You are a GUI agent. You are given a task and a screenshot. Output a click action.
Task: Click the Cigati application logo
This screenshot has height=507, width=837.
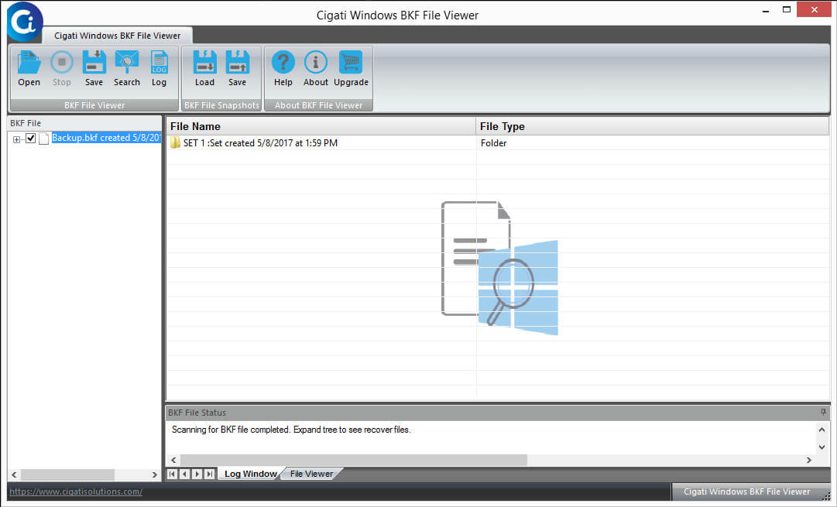pyautogui.click(x=25, y=22)
